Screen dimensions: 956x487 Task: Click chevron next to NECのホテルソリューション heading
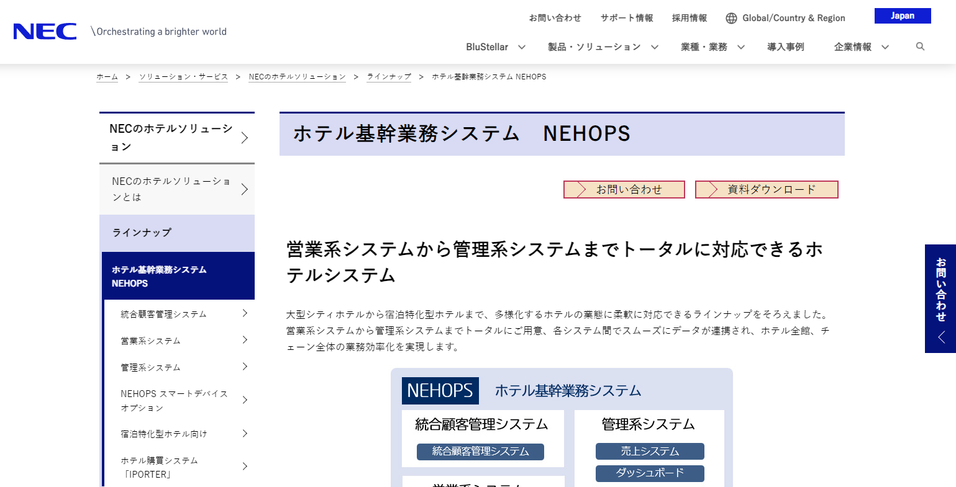coord(244,138)
